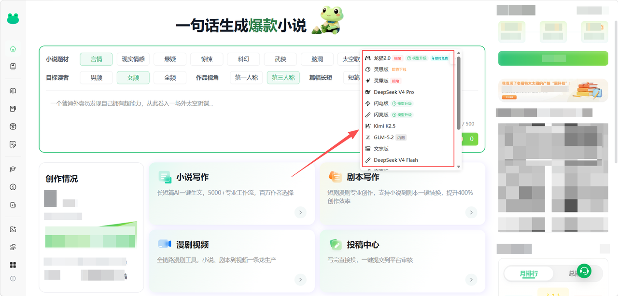Click the 漫剧视频 card title
618x296 pixels.
pos(192,245)
